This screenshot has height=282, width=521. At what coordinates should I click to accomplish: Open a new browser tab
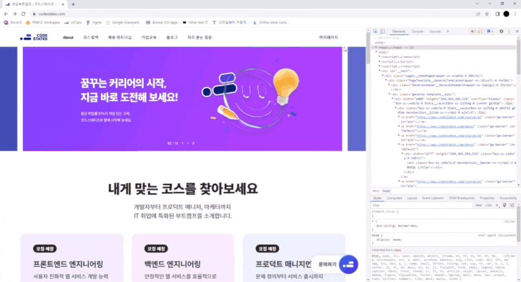73,4
